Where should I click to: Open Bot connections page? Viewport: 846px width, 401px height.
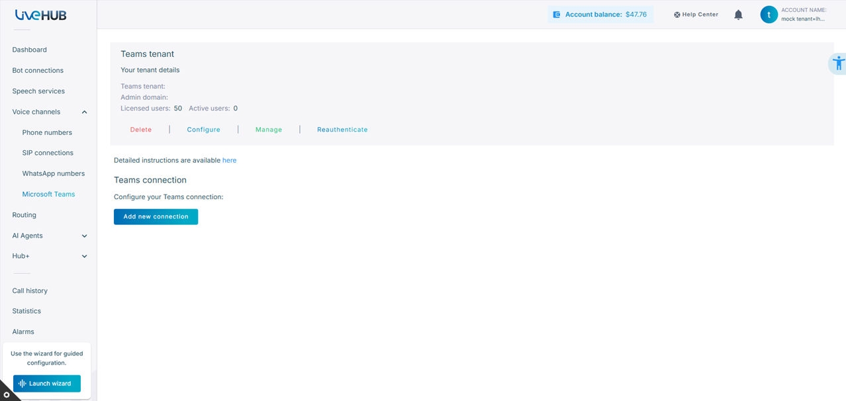(x=38, y=70)
